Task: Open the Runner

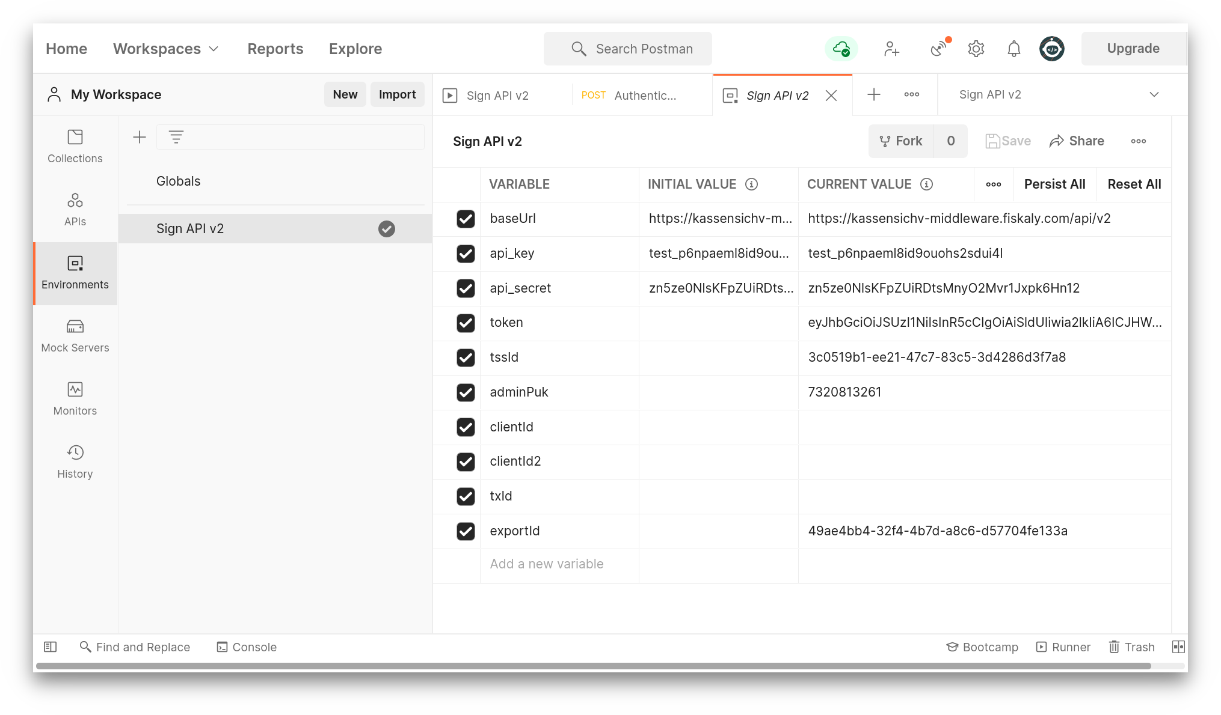Action: pos(1063,647)
